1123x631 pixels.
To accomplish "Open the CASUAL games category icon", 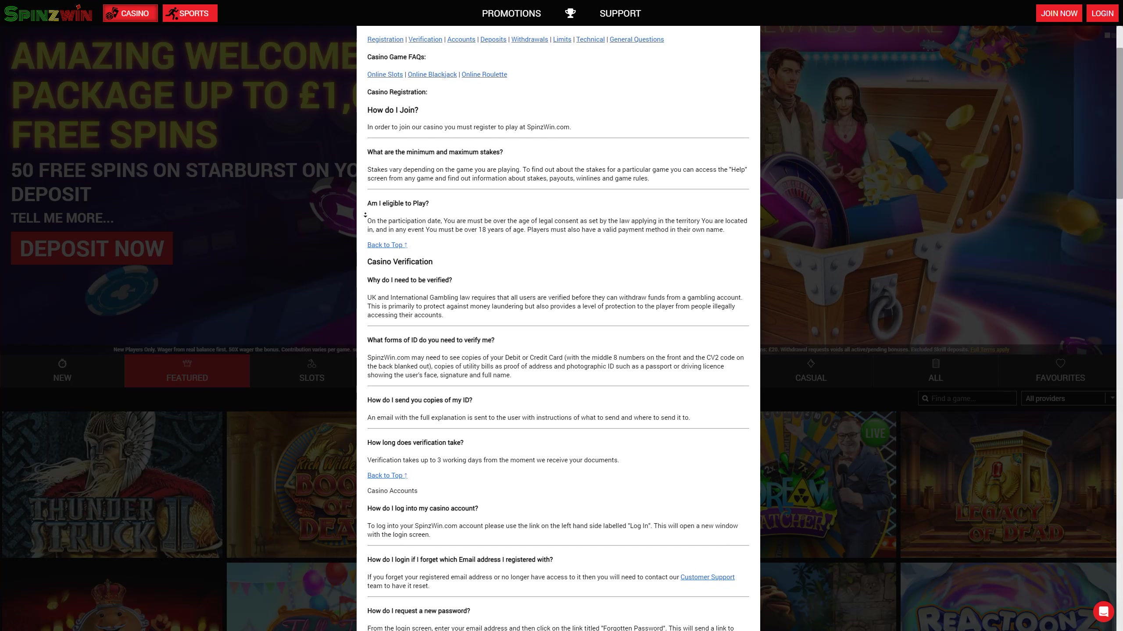I will point(811,364).
